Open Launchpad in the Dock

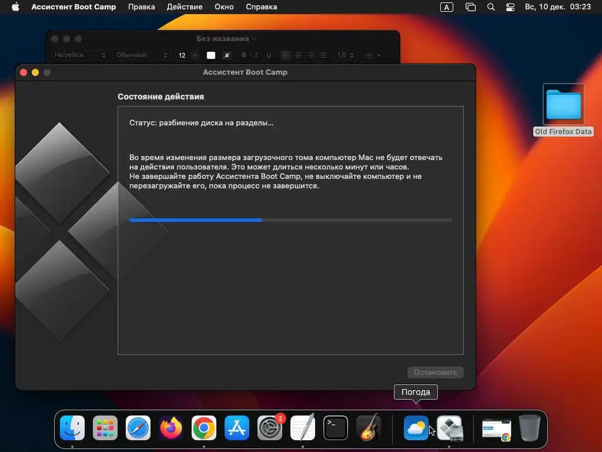[x=105, y=428]
